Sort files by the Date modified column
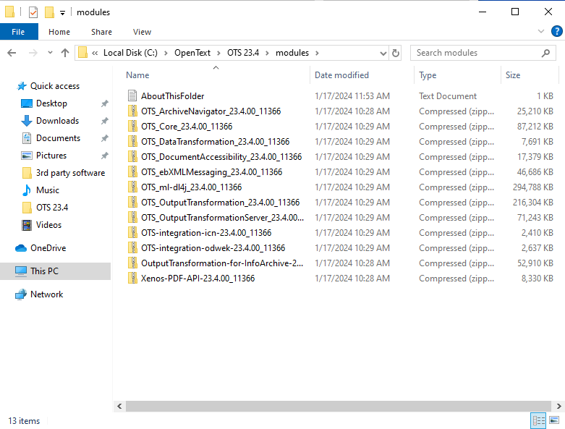Image resolution: width=565 pixels, height=429 pixels. point(341,75)
